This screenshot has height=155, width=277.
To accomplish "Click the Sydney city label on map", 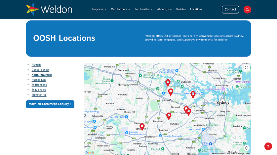I will click(223, 103).
